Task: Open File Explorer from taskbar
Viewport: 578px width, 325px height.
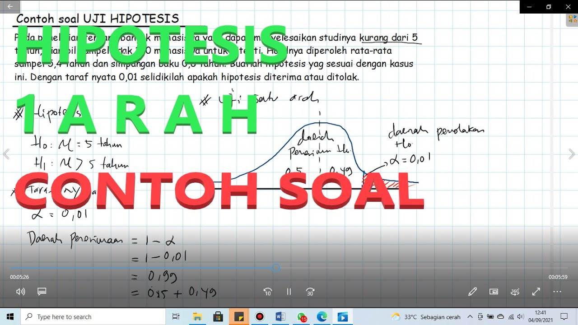Action: click(x=197, y=317)
